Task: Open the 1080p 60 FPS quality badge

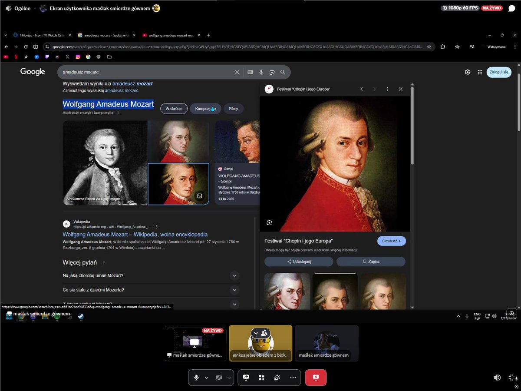Action: coord(460,8)
